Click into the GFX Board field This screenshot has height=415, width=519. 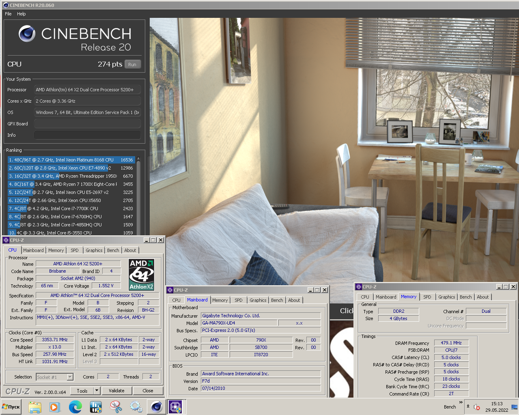click(87, 124)
